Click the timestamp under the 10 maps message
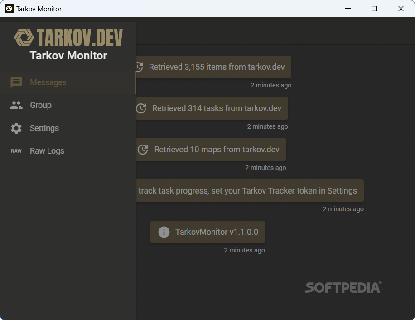The width and height of the screenshot is (415, 320). click(265, 168)
